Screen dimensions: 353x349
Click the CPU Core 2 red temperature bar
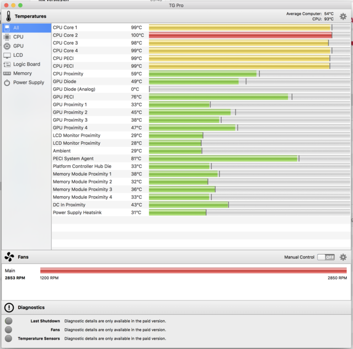240,35
